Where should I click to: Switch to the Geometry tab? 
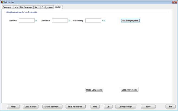(x=7, y=7)
